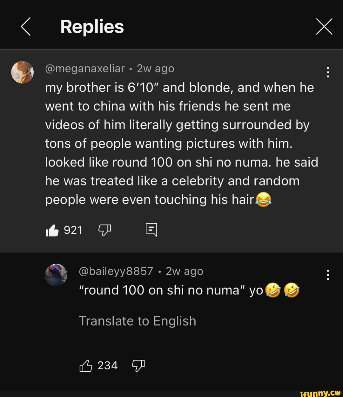The image size is (343, 397).
Task: Open the laughing emoji in @meganaxeliar's comment
Action: [x=263, y=199]
